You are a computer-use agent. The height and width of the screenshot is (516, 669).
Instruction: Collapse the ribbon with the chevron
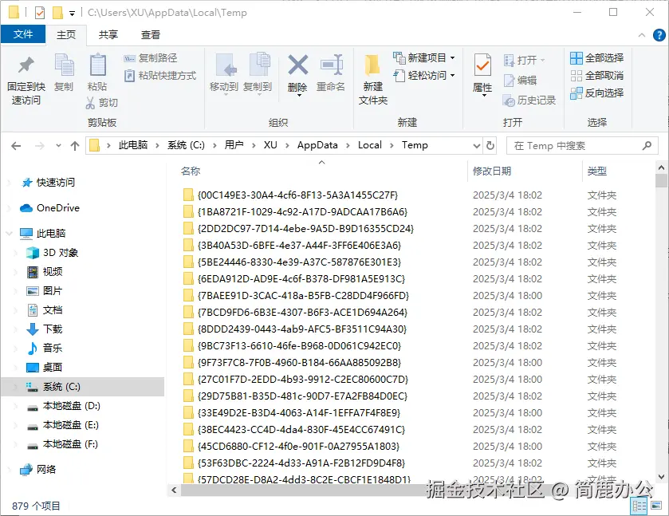[642, 35]
